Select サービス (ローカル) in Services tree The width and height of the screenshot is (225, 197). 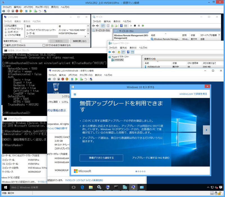103,30
